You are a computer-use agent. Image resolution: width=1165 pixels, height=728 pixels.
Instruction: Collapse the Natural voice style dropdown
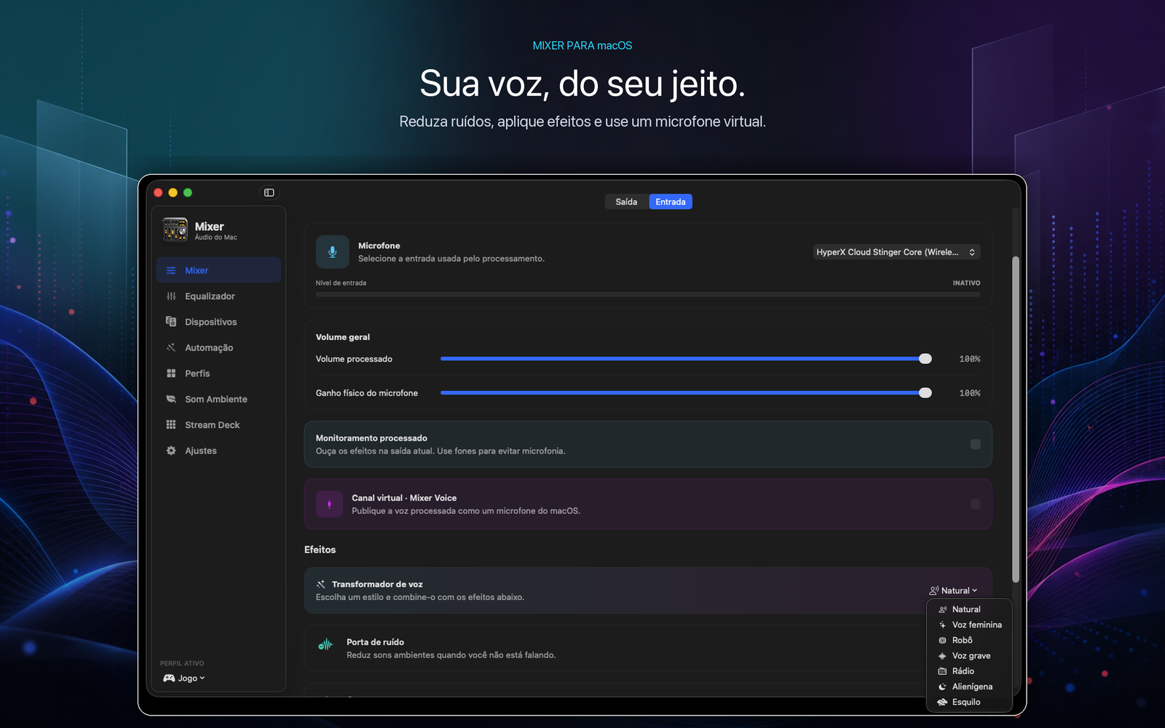954,591
